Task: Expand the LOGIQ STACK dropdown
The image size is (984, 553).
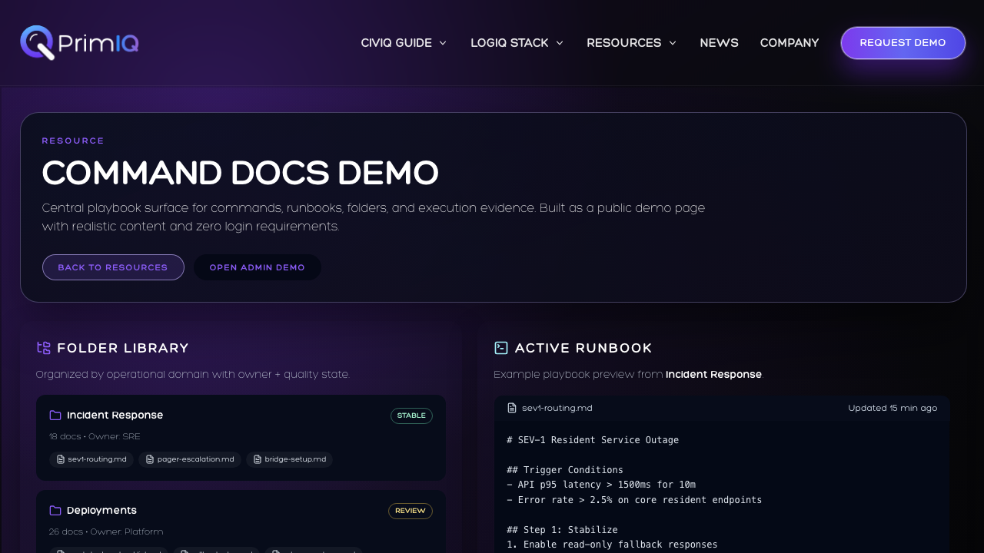Action: click(x=517, y=43)
